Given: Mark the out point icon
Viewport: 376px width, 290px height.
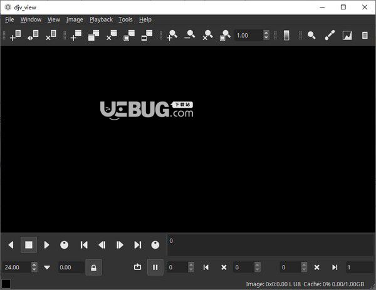Looking at the screenshot, I should (335, 267).
